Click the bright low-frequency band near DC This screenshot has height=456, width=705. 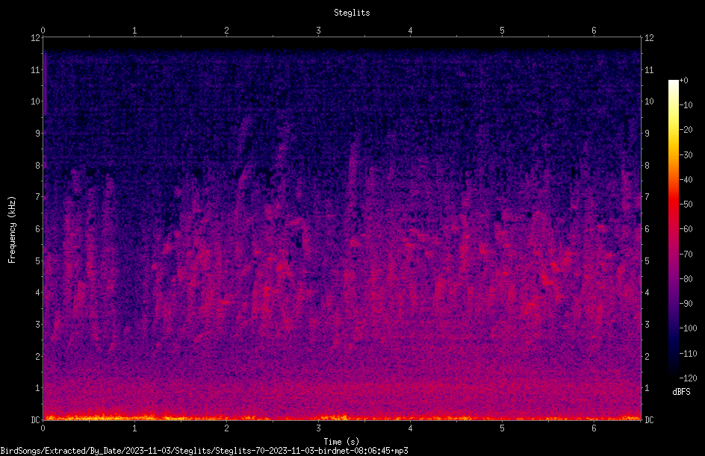(342, 417)
